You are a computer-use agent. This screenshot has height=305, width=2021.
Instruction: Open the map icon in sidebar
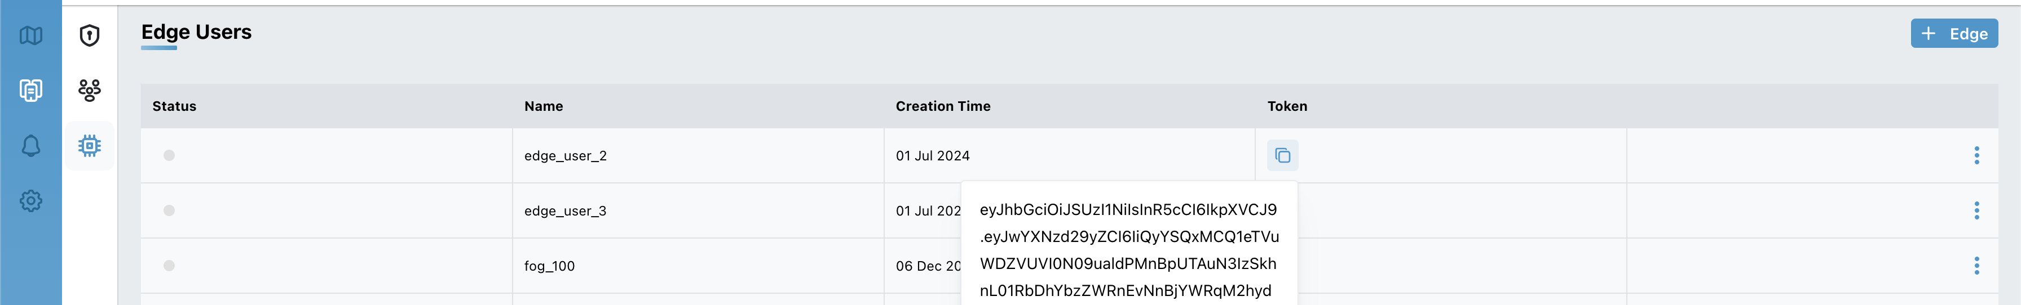click(30, 35)
